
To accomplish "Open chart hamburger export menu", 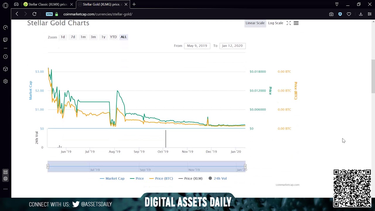I will coord(296,23).
